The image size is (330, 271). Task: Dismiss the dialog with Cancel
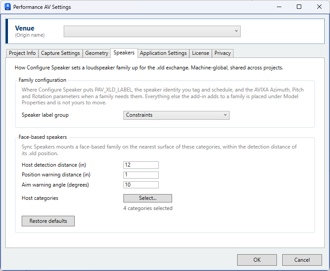pos(302,260)
